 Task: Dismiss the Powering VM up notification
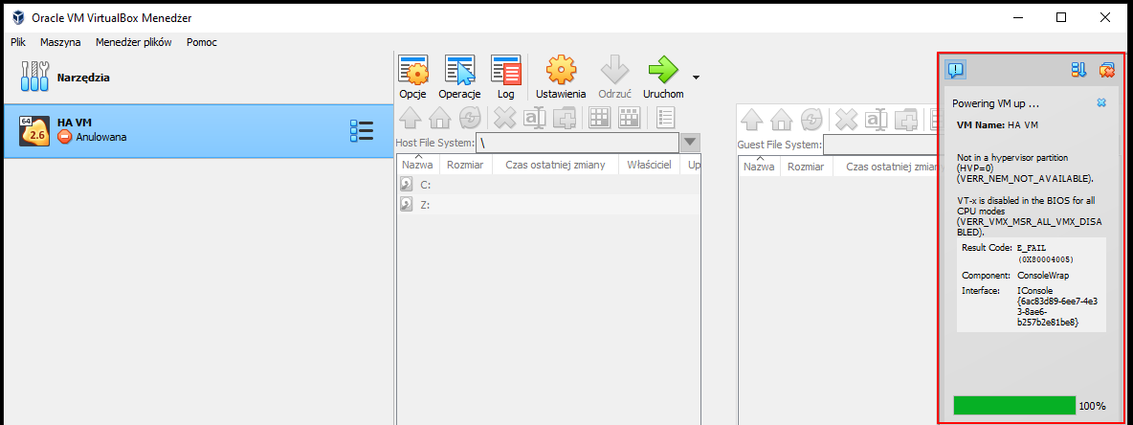click(1101, 103)
